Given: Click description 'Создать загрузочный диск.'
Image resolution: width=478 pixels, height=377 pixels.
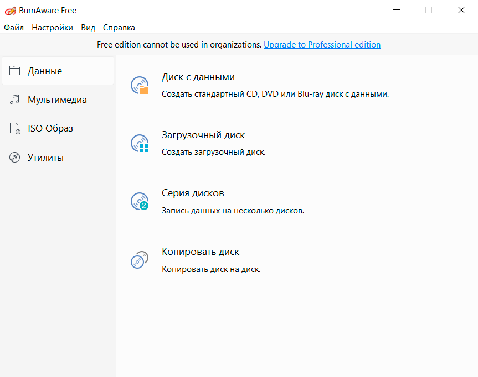Looking at the screenshot, I should coord(213,152).
